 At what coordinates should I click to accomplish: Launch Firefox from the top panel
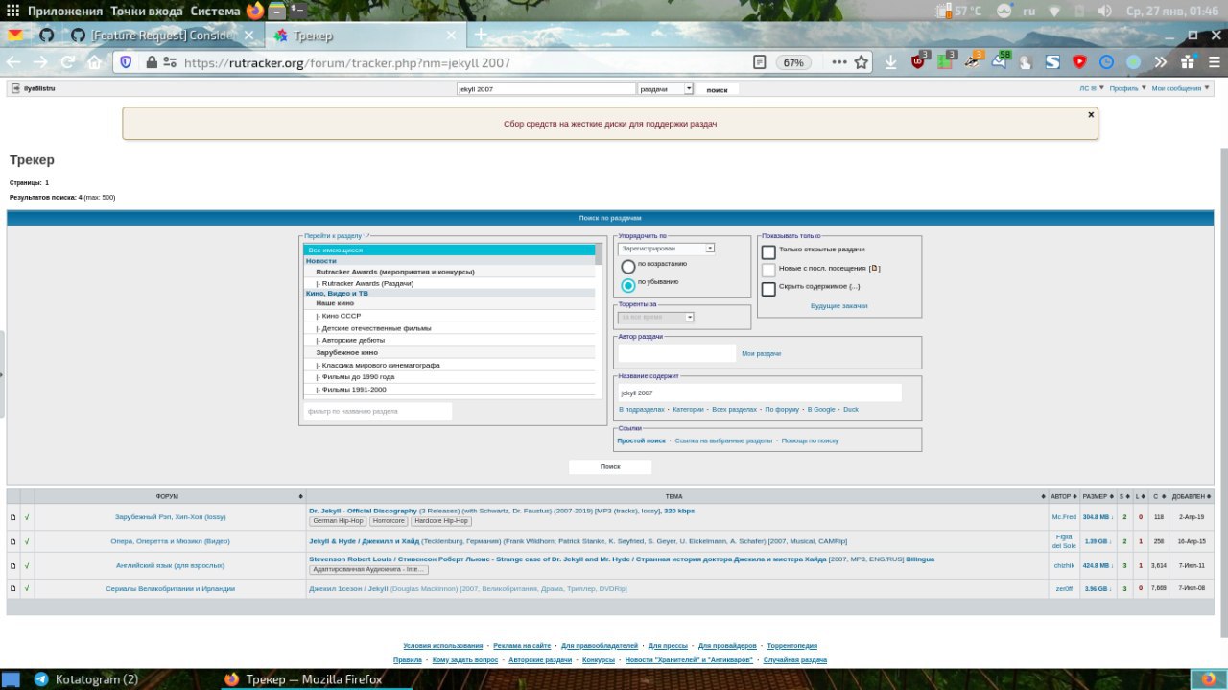255,11
